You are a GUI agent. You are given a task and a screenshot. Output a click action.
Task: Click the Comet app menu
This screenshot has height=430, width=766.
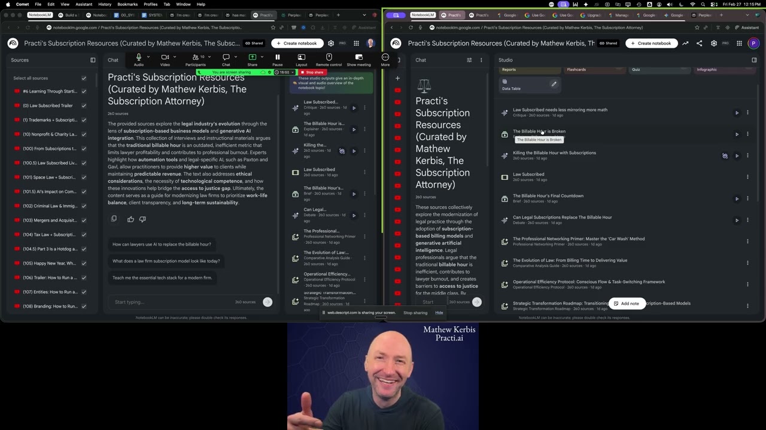pyautogui.click(x=23, y=4)
